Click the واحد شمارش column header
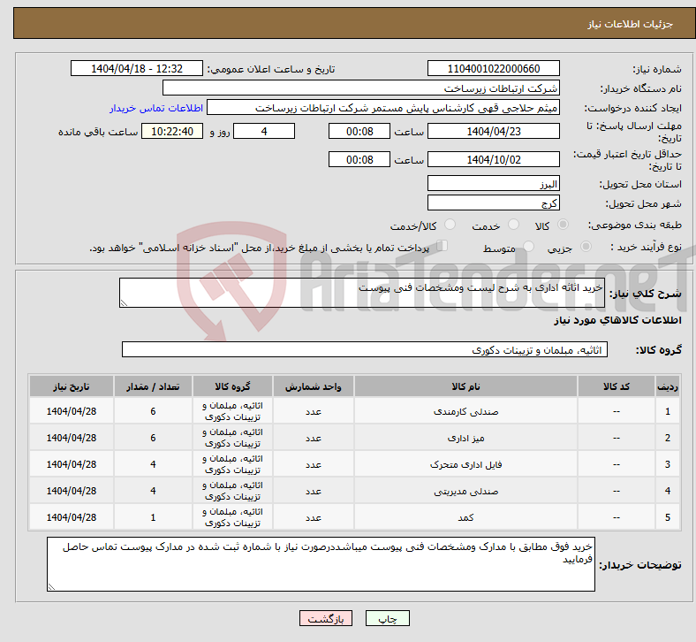Image resolution: width=696 pixels, height=642 pixels. coord(314,386)
